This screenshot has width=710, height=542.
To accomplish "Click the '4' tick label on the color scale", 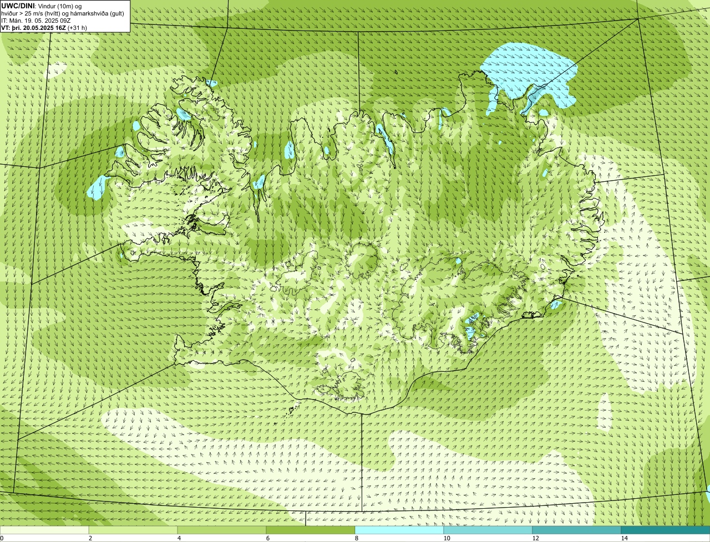I will (x=179, y=538).
